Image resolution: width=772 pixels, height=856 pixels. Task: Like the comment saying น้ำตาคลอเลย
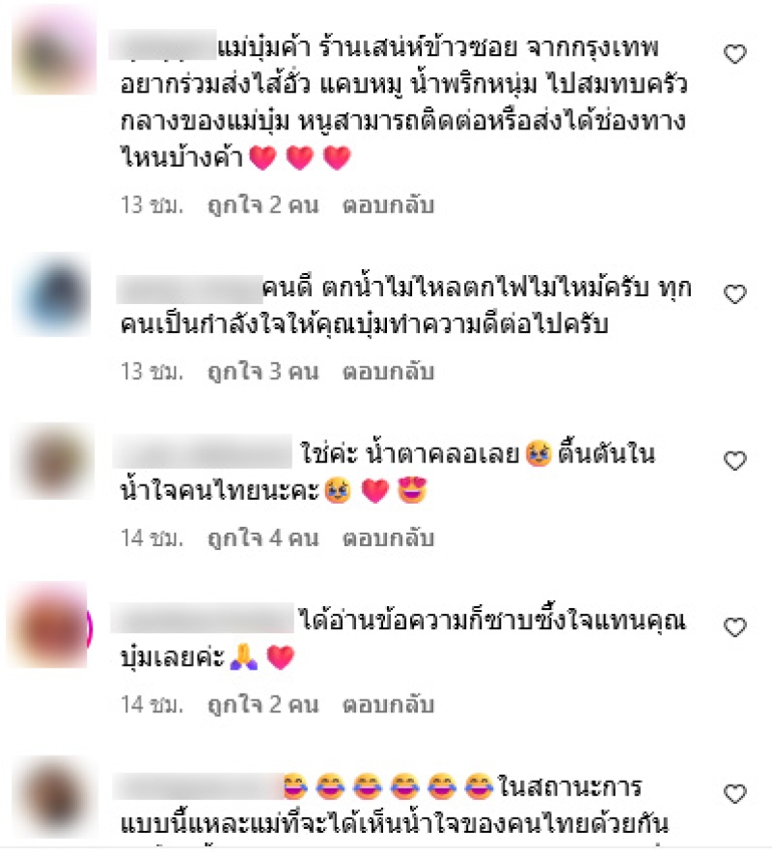click(x=735, y=460)
